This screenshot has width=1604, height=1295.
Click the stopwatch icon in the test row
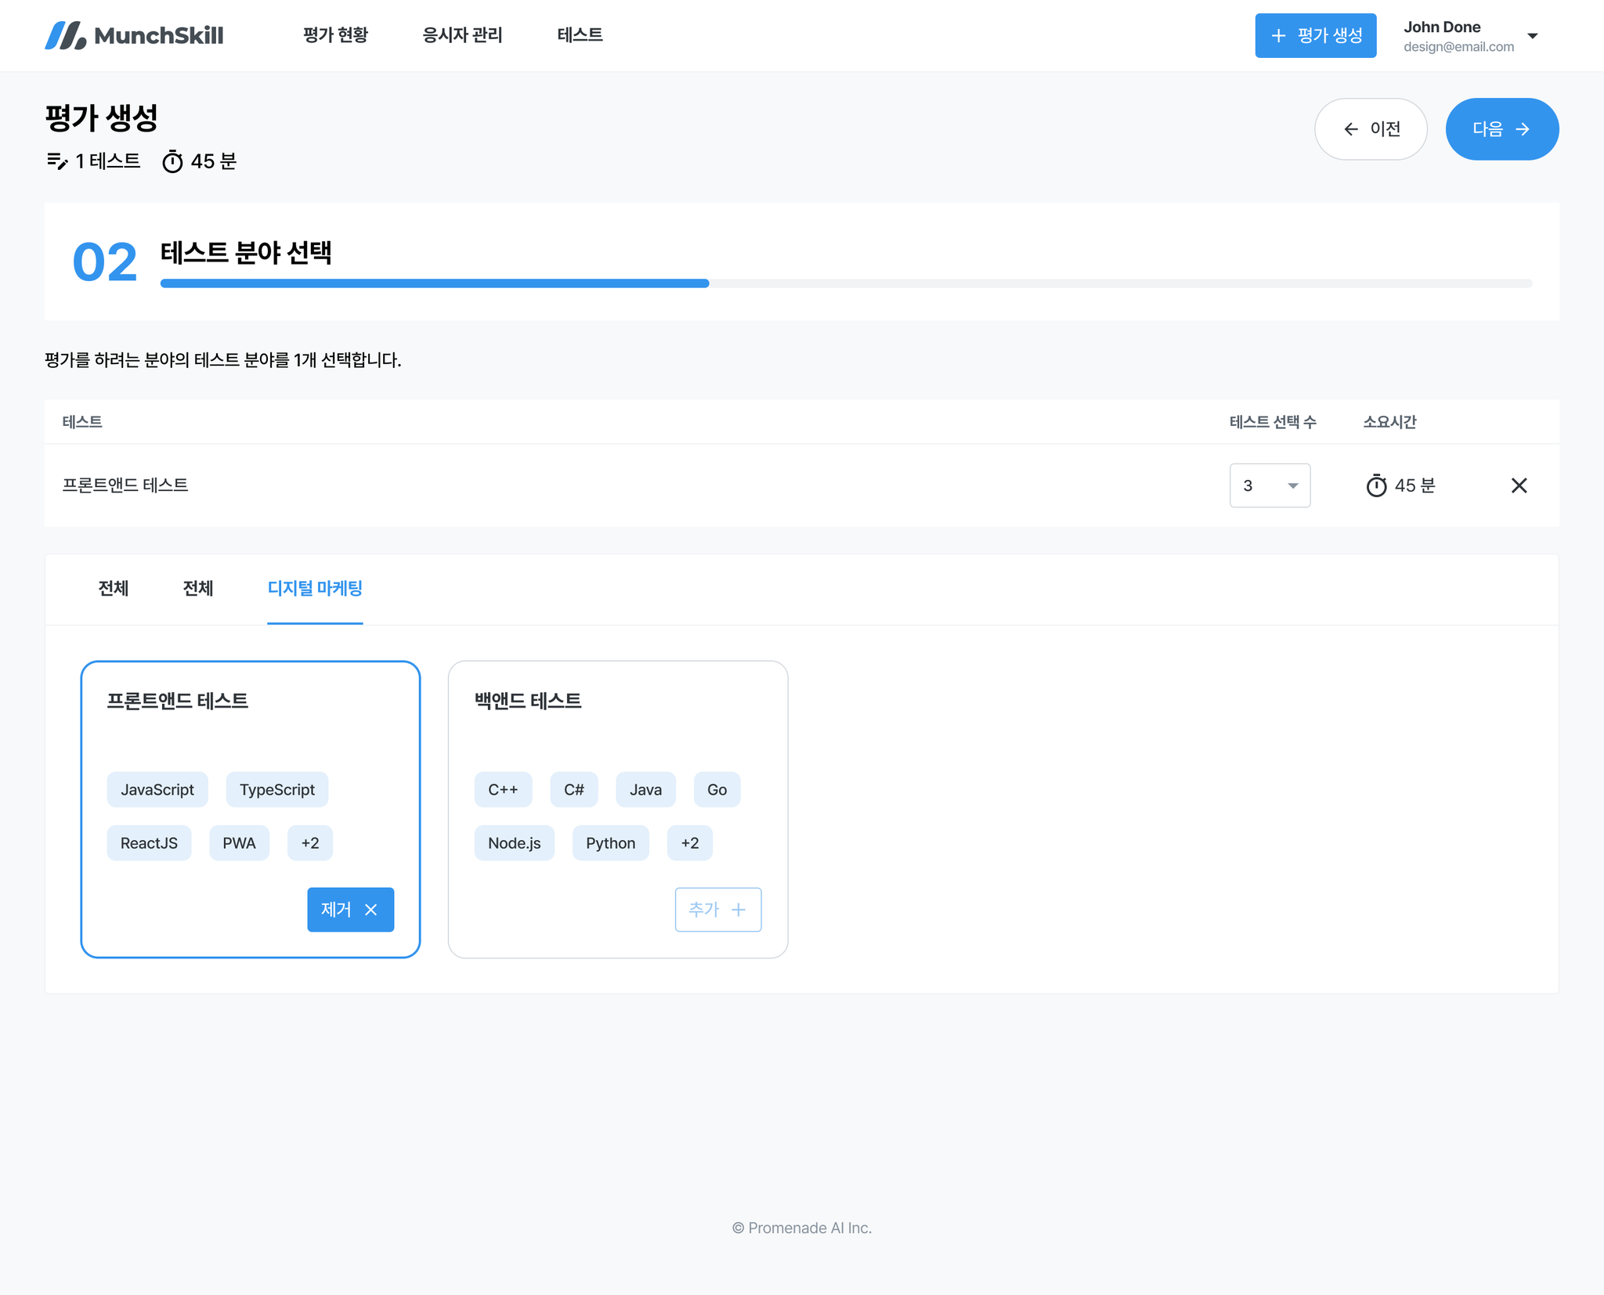[x=1376, y=486]
